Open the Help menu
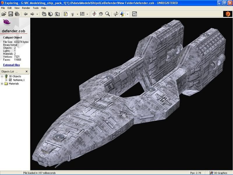The height and width of the screenshot is (175, 233). click(x=43, y=8)
